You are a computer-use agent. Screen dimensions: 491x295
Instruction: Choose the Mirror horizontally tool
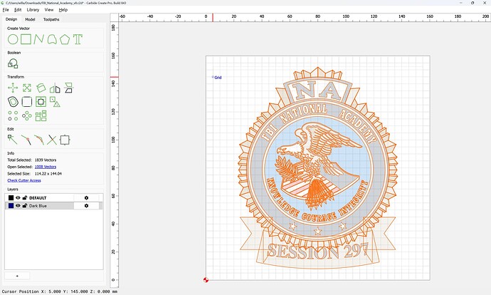click(x=55, y=88)
